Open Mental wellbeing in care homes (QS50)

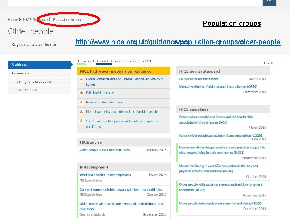click(218, 86)
